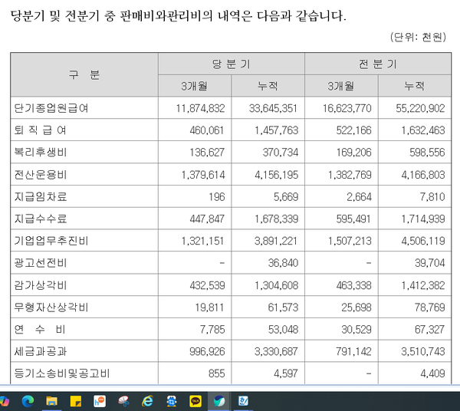
Task: Click the value 1,678,339
Action: (276, 219)
